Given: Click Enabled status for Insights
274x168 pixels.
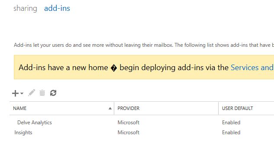Looking at the screenshot, I should point(231,132).
